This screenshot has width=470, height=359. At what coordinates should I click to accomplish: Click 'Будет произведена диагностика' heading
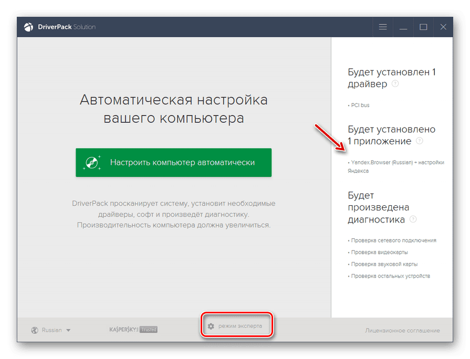tap(379, 207)
